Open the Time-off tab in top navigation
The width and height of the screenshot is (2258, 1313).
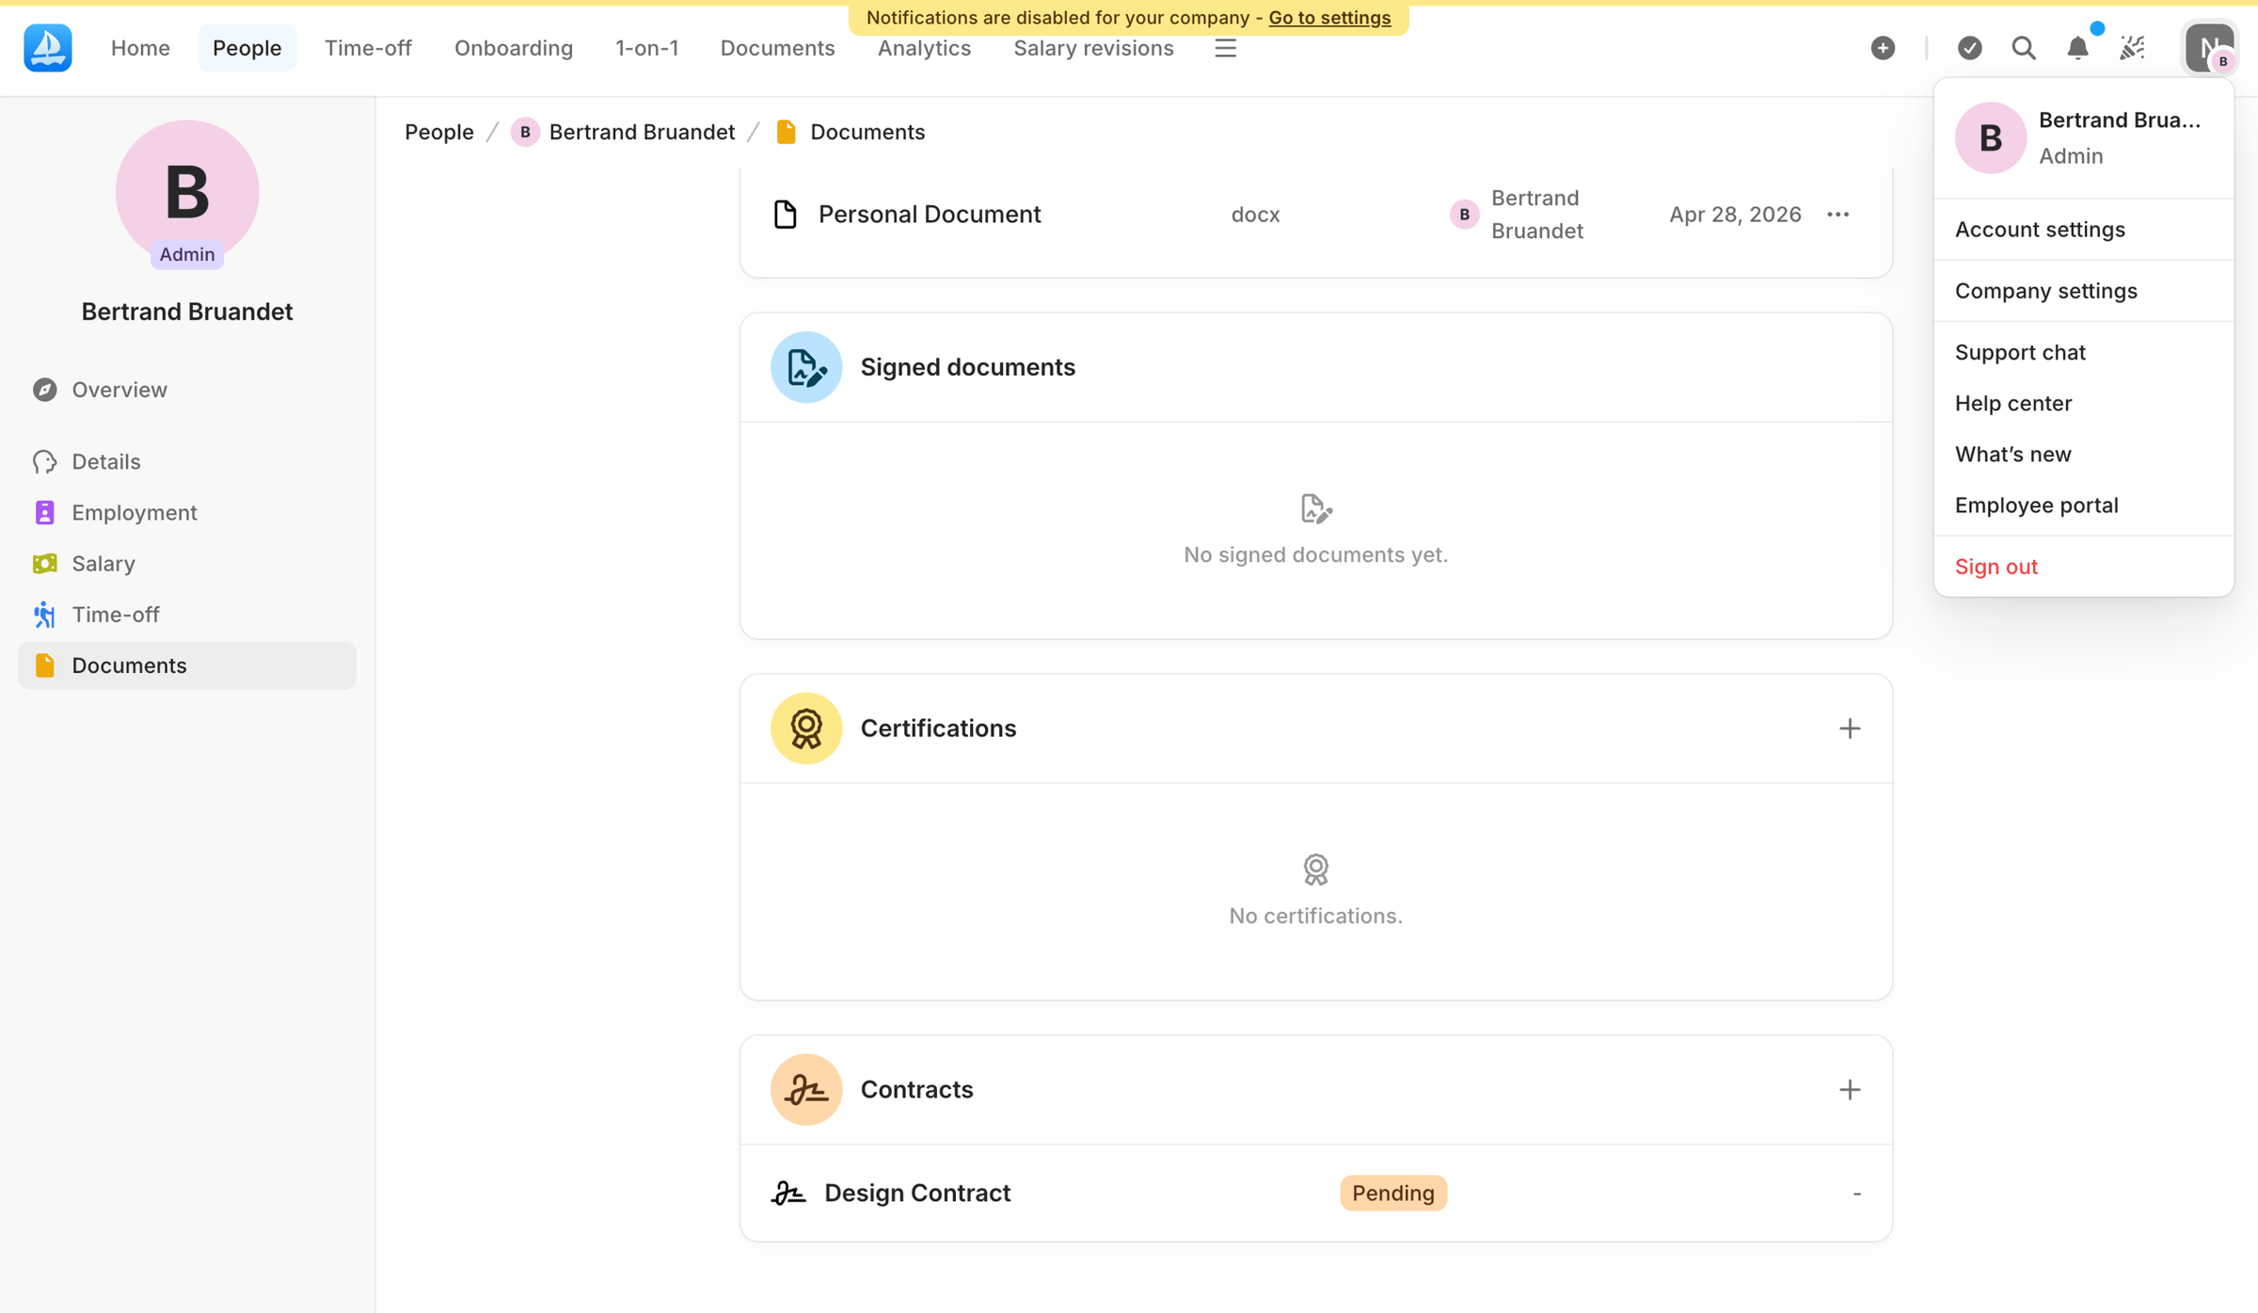[x=368, y=48]
